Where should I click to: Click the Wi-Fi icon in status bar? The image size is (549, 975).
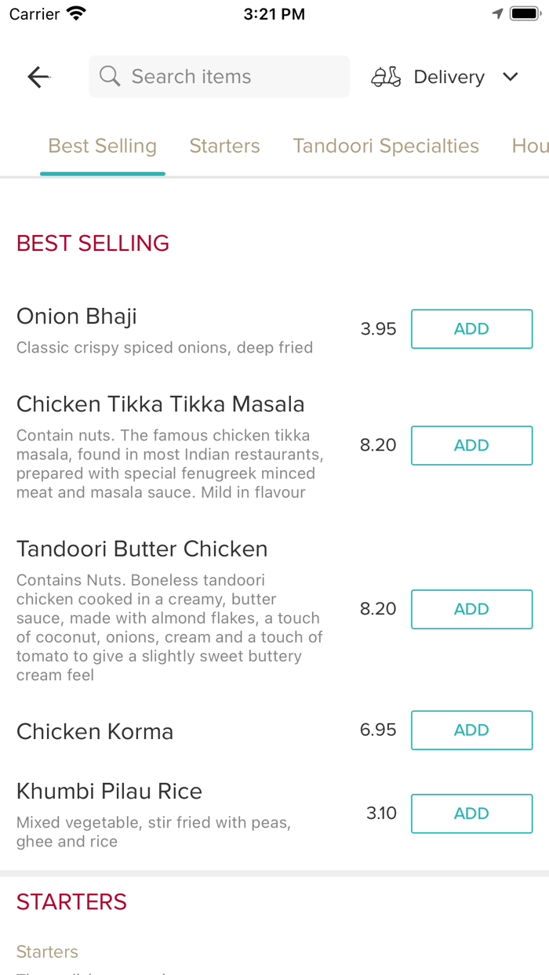click(75, 13)
